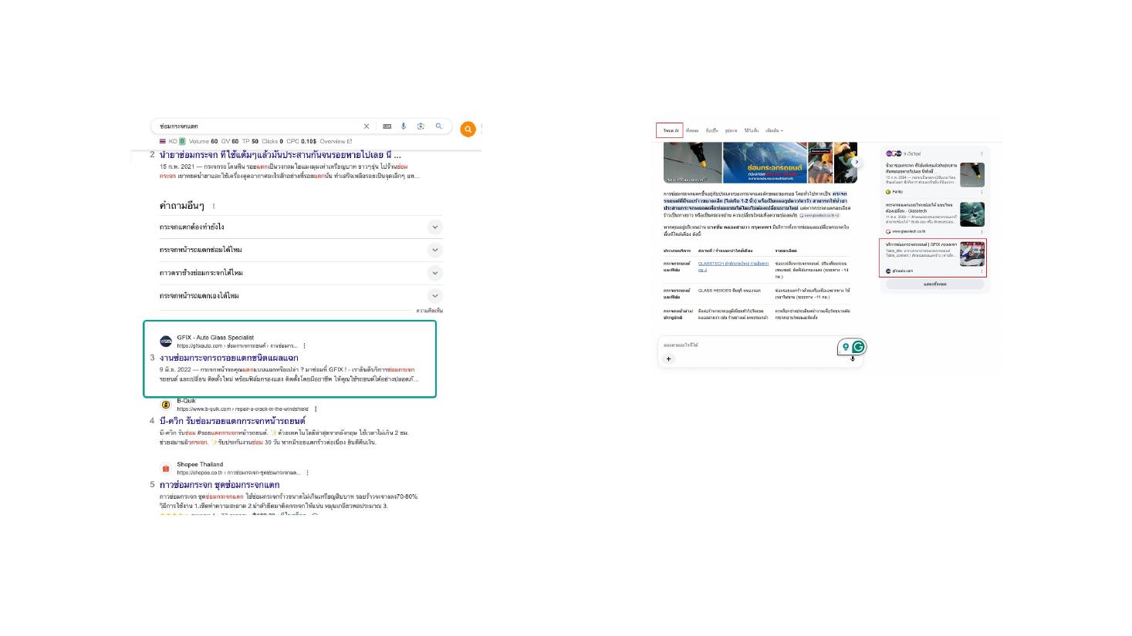Open three-dot menu of shopee.co.th result
This screenshot has height=636, width=1132.
click(x=307, y=473)
